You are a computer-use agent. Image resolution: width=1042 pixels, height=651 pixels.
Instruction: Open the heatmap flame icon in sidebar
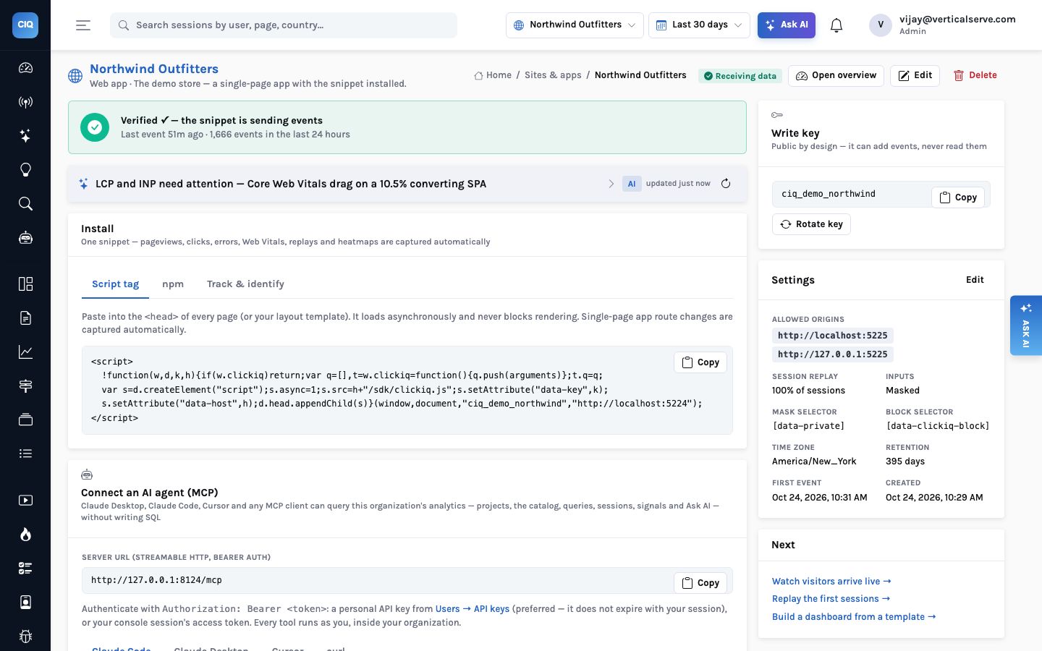coord(25,534)
